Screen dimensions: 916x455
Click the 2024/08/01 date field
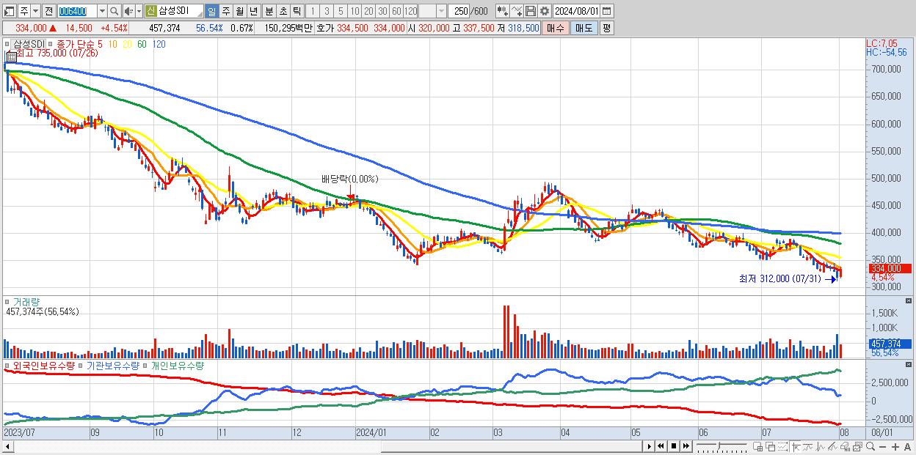576,12
